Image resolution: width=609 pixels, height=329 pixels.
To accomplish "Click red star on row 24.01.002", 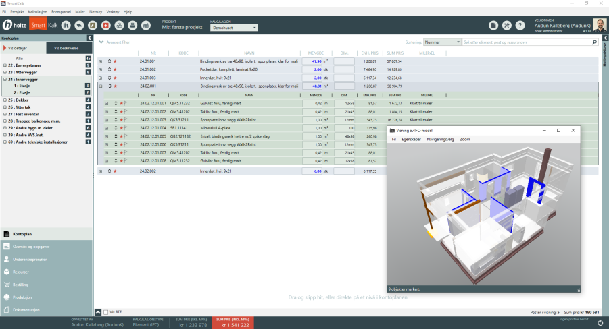I will point(115,69).
